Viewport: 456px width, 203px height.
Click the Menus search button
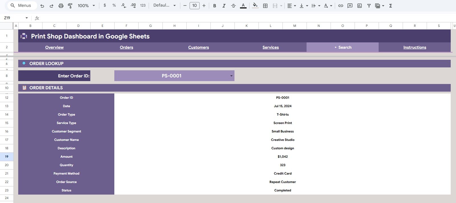pyautogui.click(x=21, y=5)
